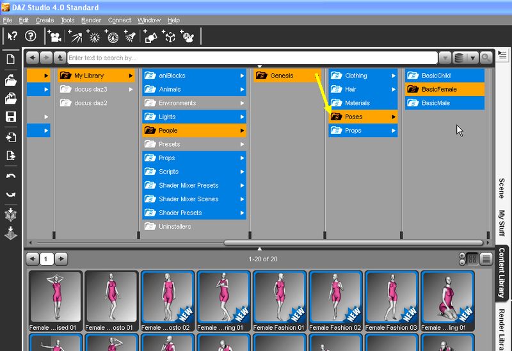Image resolution: width=512 pixels, height=351 pixels.
Task: Select the BasicMale folder
Action: [x=445, y=103]
